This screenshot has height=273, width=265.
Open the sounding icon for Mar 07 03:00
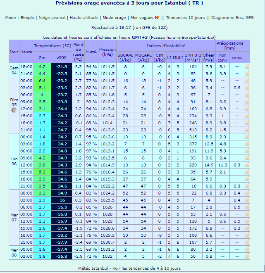tap(247, 200)
